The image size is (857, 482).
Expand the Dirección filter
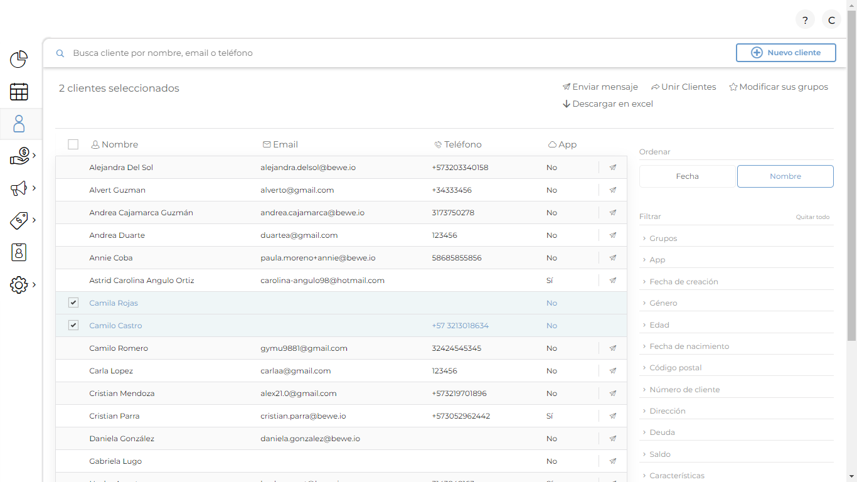point(736,411)
